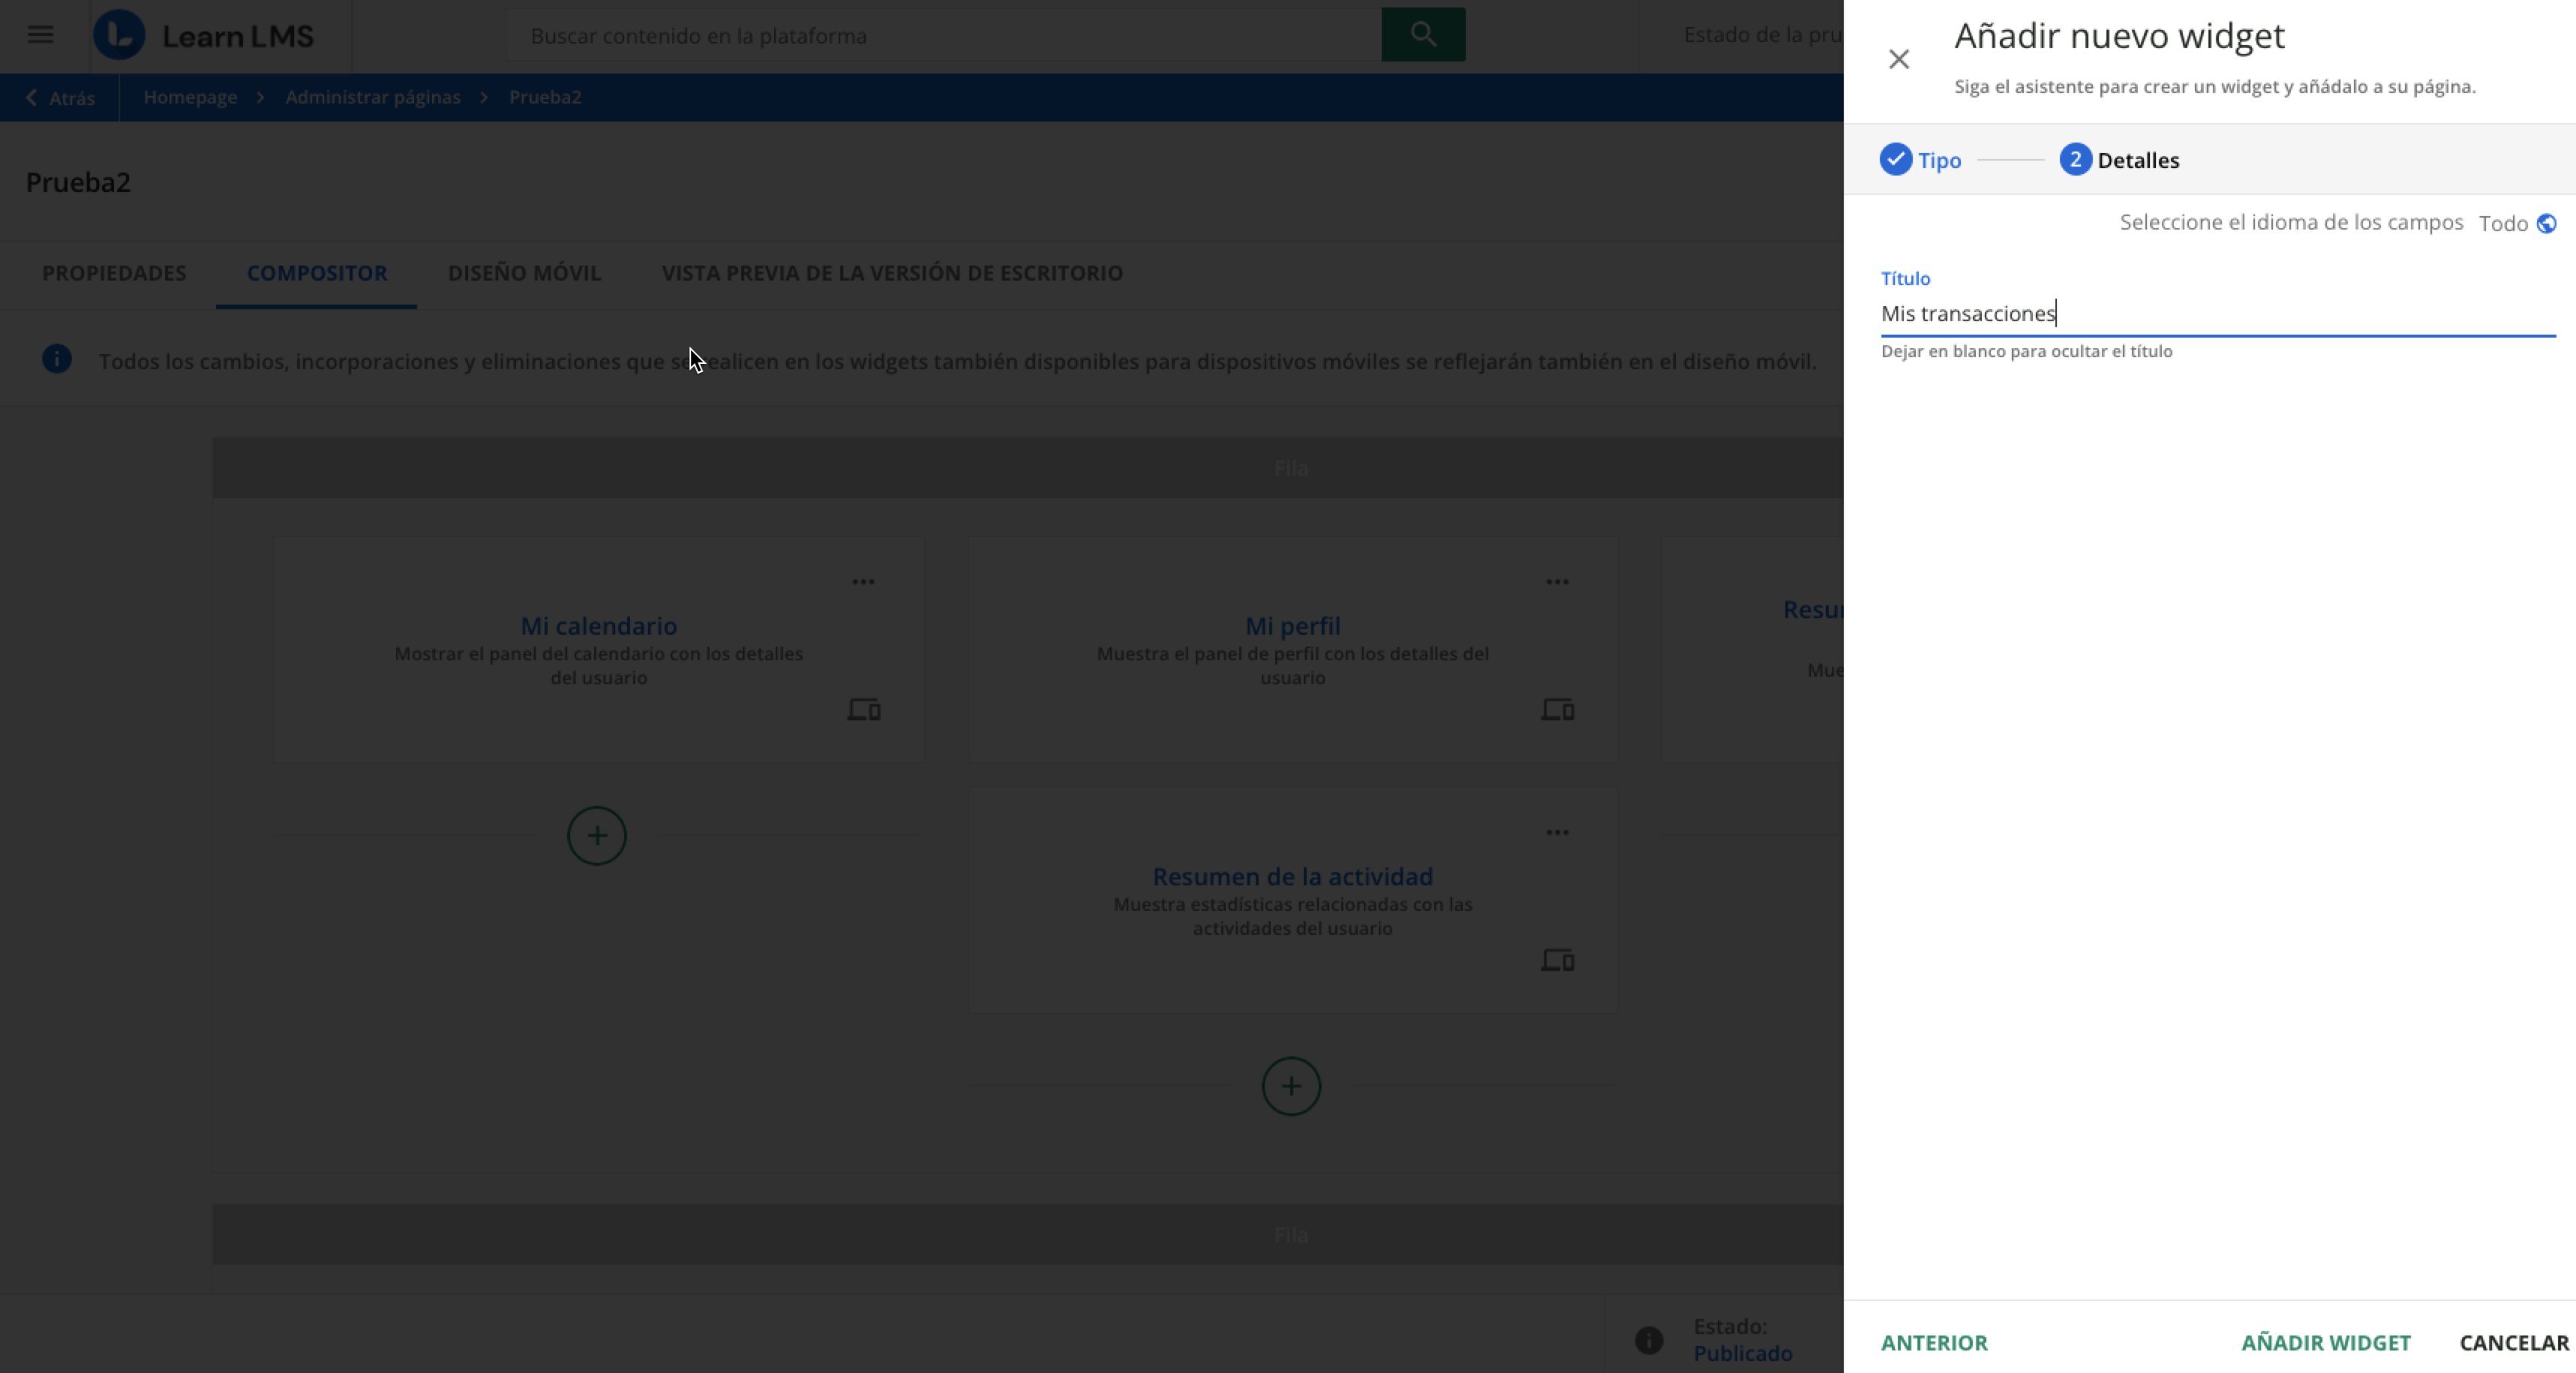Open Mi calendario widget options menu

[863, 582]
